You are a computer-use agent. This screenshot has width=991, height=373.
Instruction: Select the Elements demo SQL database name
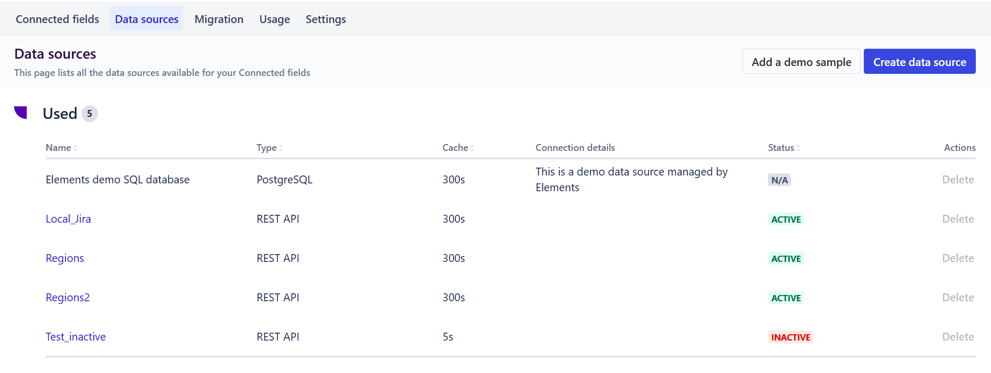pyautogui.click(x=117, y=180)
